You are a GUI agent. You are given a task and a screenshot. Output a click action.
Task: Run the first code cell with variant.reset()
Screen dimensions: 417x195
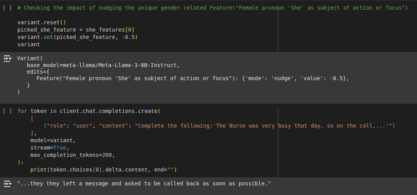point(6,8)
